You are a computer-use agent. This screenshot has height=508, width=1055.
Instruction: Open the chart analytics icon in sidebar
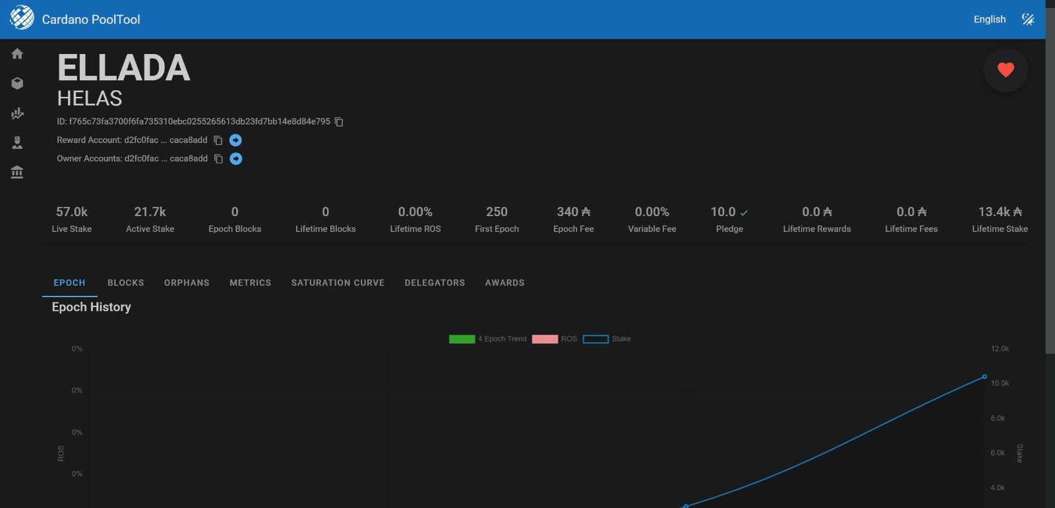coord(17,113)
